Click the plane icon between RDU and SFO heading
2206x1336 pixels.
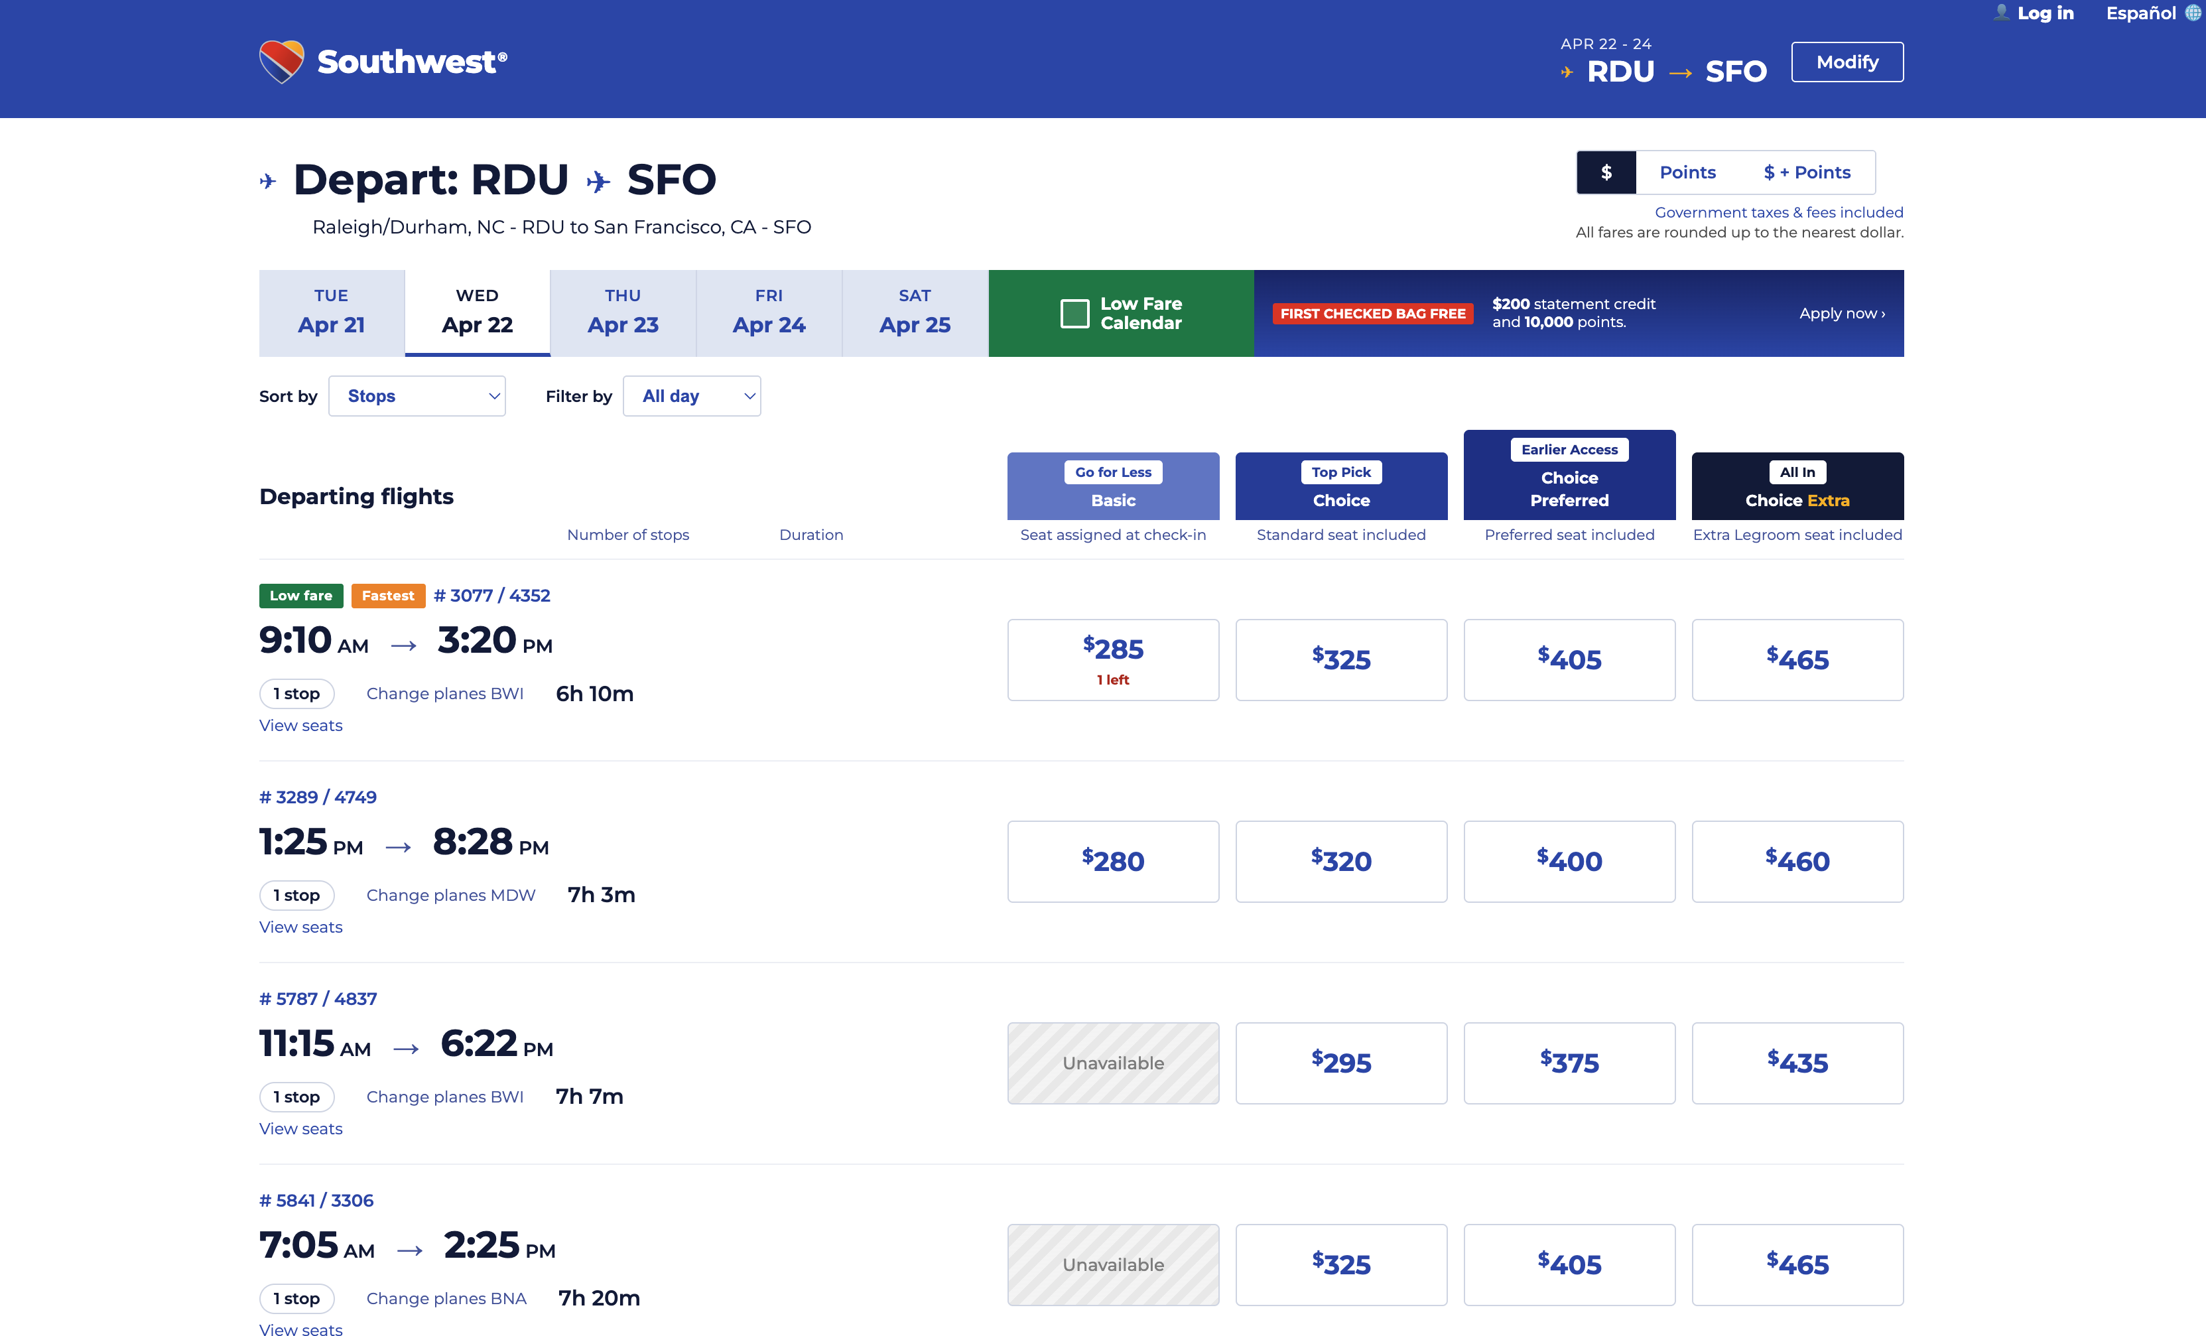pos(598,182)
